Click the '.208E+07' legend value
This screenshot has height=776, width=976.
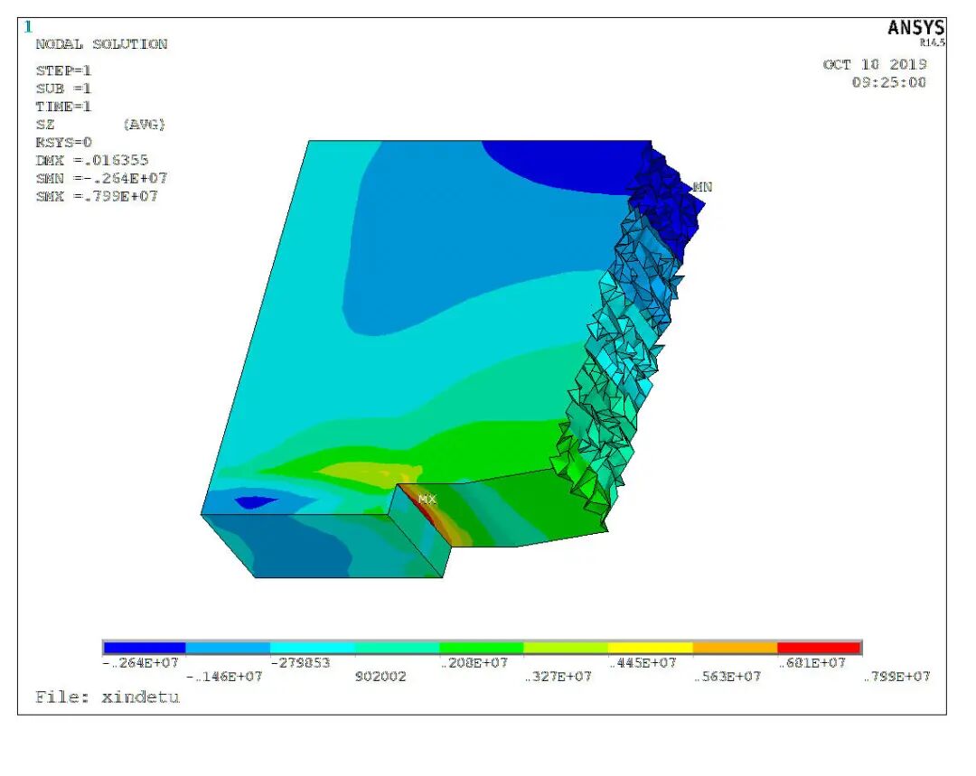coord(474,663)
